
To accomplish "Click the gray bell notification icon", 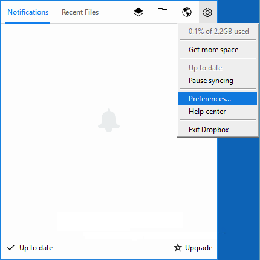I will tap(109, 121).
